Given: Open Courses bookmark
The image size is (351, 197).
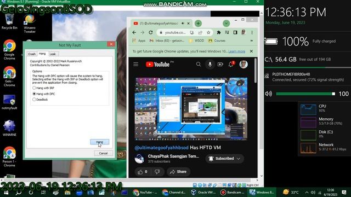Looking at the screenshot, I should pos(217,40).
